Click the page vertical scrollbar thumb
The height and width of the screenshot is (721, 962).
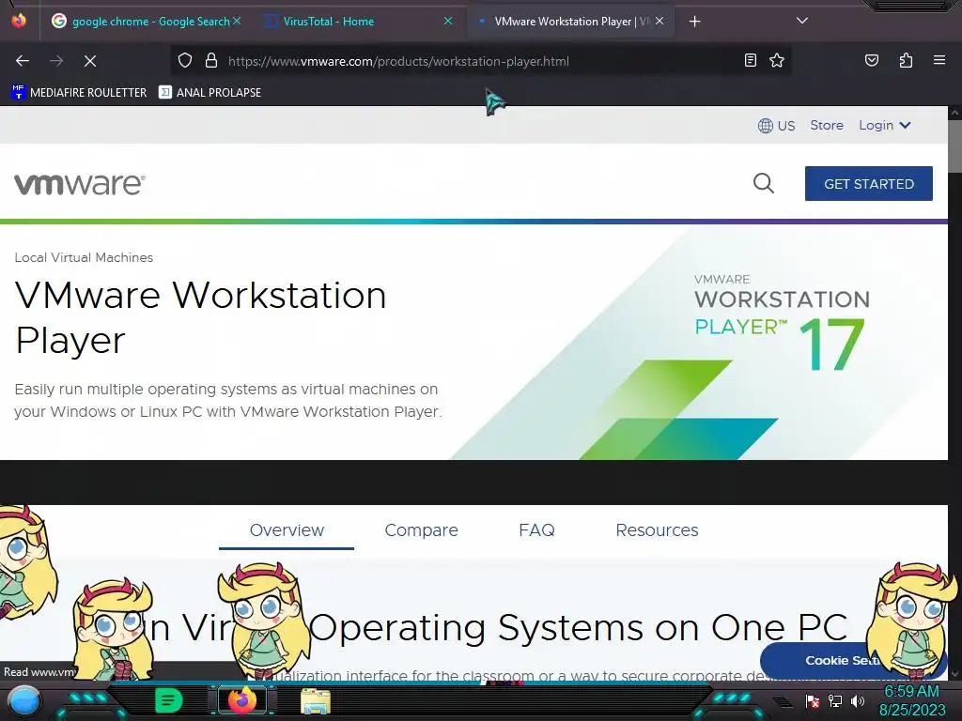(x=954, y=146)
